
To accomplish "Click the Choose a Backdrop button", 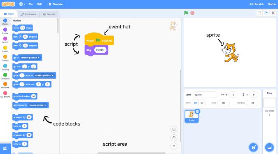I will pyautogui.click(x=269, y=147).
